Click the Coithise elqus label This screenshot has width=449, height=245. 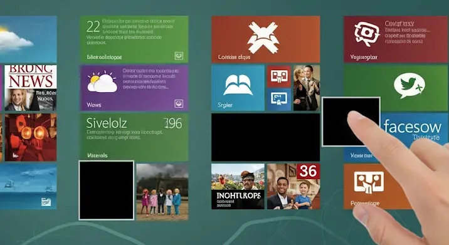pos(234,57)
